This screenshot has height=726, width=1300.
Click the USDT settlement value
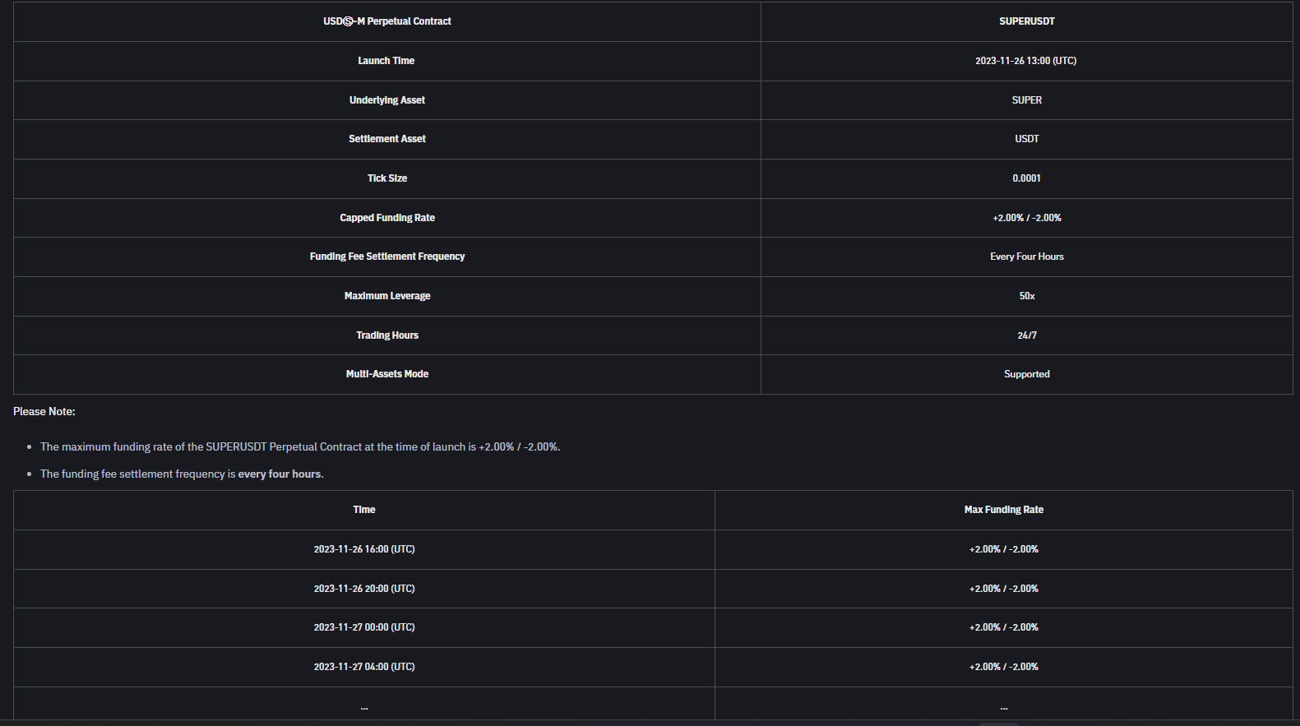pyautogui.click(x=1026, y=139)
